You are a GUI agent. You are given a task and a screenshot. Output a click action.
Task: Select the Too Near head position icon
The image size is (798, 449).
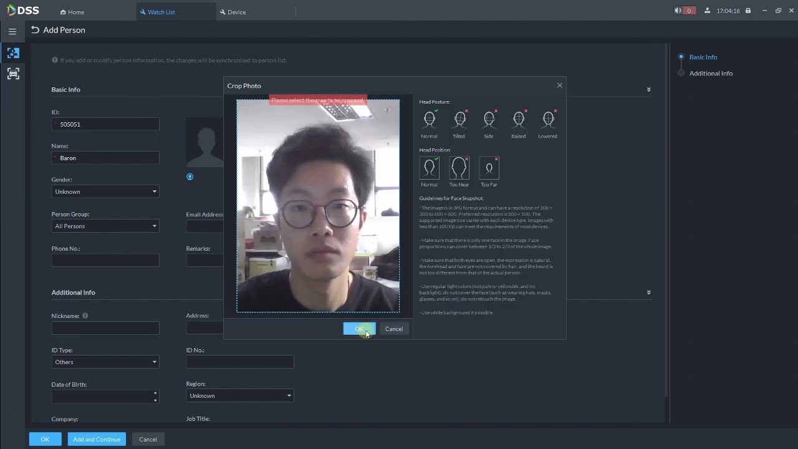[x=459, y=168]
